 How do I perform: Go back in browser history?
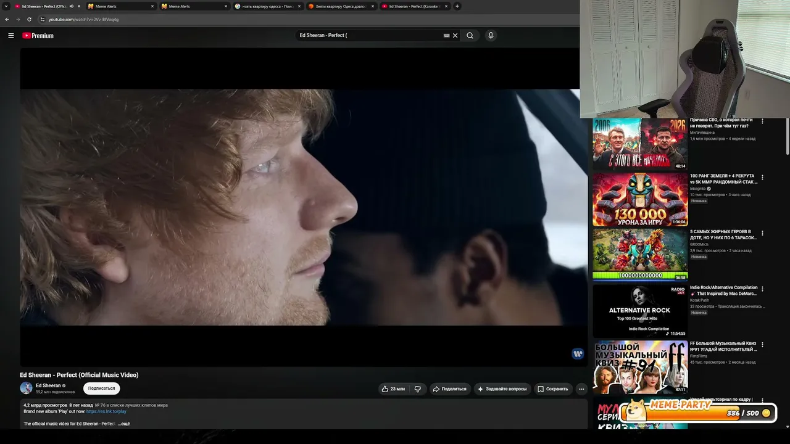click(7, 19)
